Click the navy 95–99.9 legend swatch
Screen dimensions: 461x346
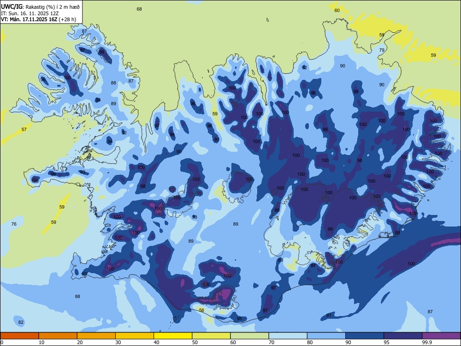403,336
